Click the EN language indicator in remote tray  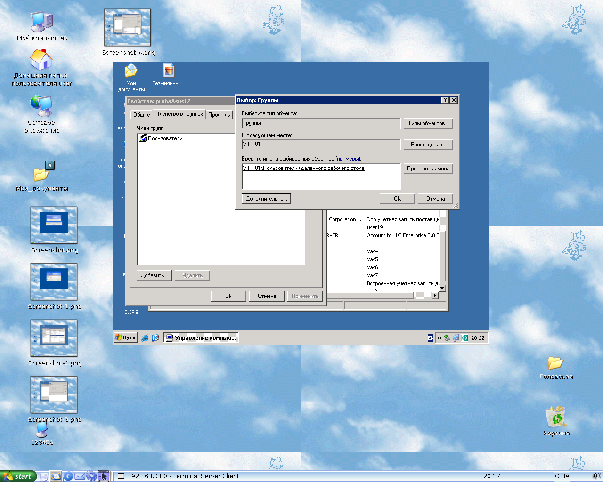(x=431, y=338)
